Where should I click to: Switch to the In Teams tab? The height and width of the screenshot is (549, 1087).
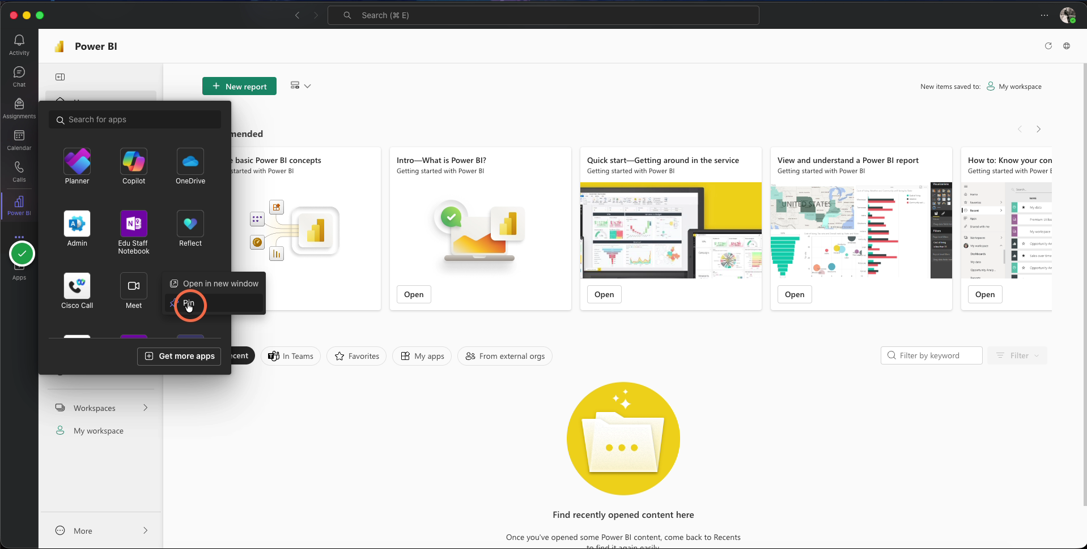(x=291, y=356)
